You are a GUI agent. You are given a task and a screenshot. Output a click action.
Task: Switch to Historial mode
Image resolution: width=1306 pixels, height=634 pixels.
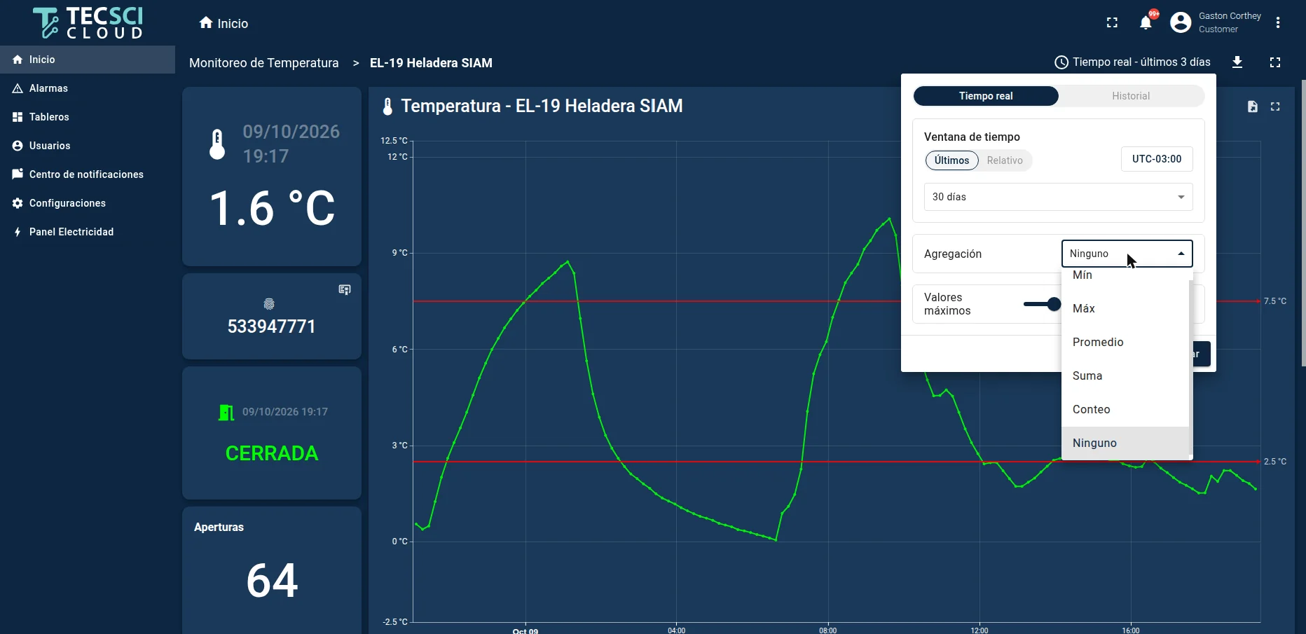coord(1131,96)
